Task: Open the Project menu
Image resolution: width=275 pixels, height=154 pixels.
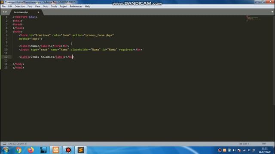Action: pyautogui.click(x=63, y=6)
